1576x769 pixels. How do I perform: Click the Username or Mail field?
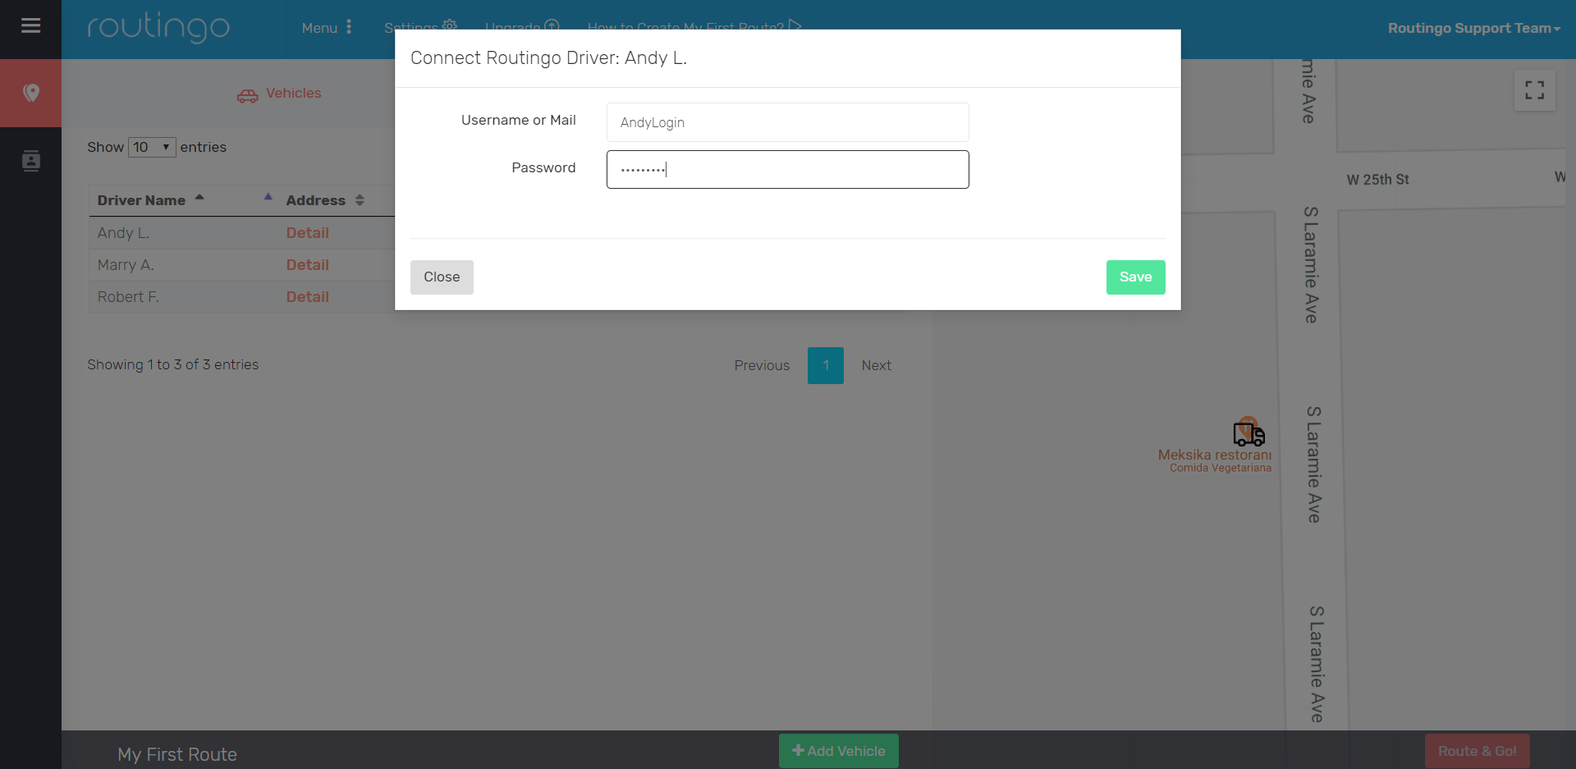click(788, 122)
